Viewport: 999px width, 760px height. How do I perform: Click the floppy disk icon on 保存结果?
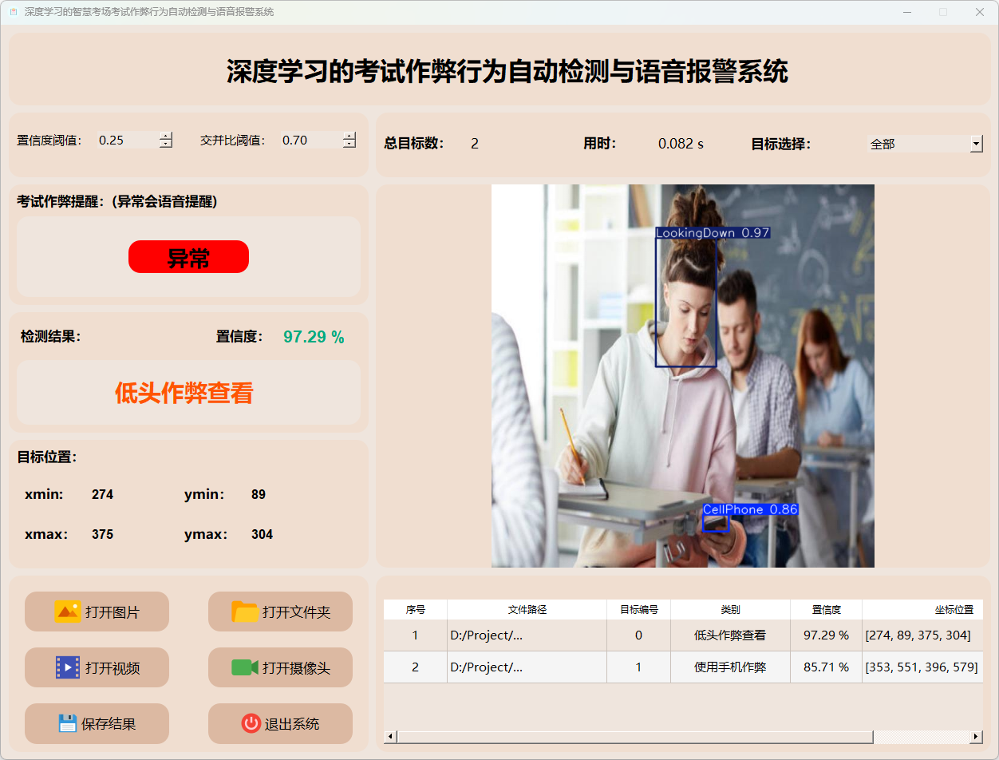point(68,723)
